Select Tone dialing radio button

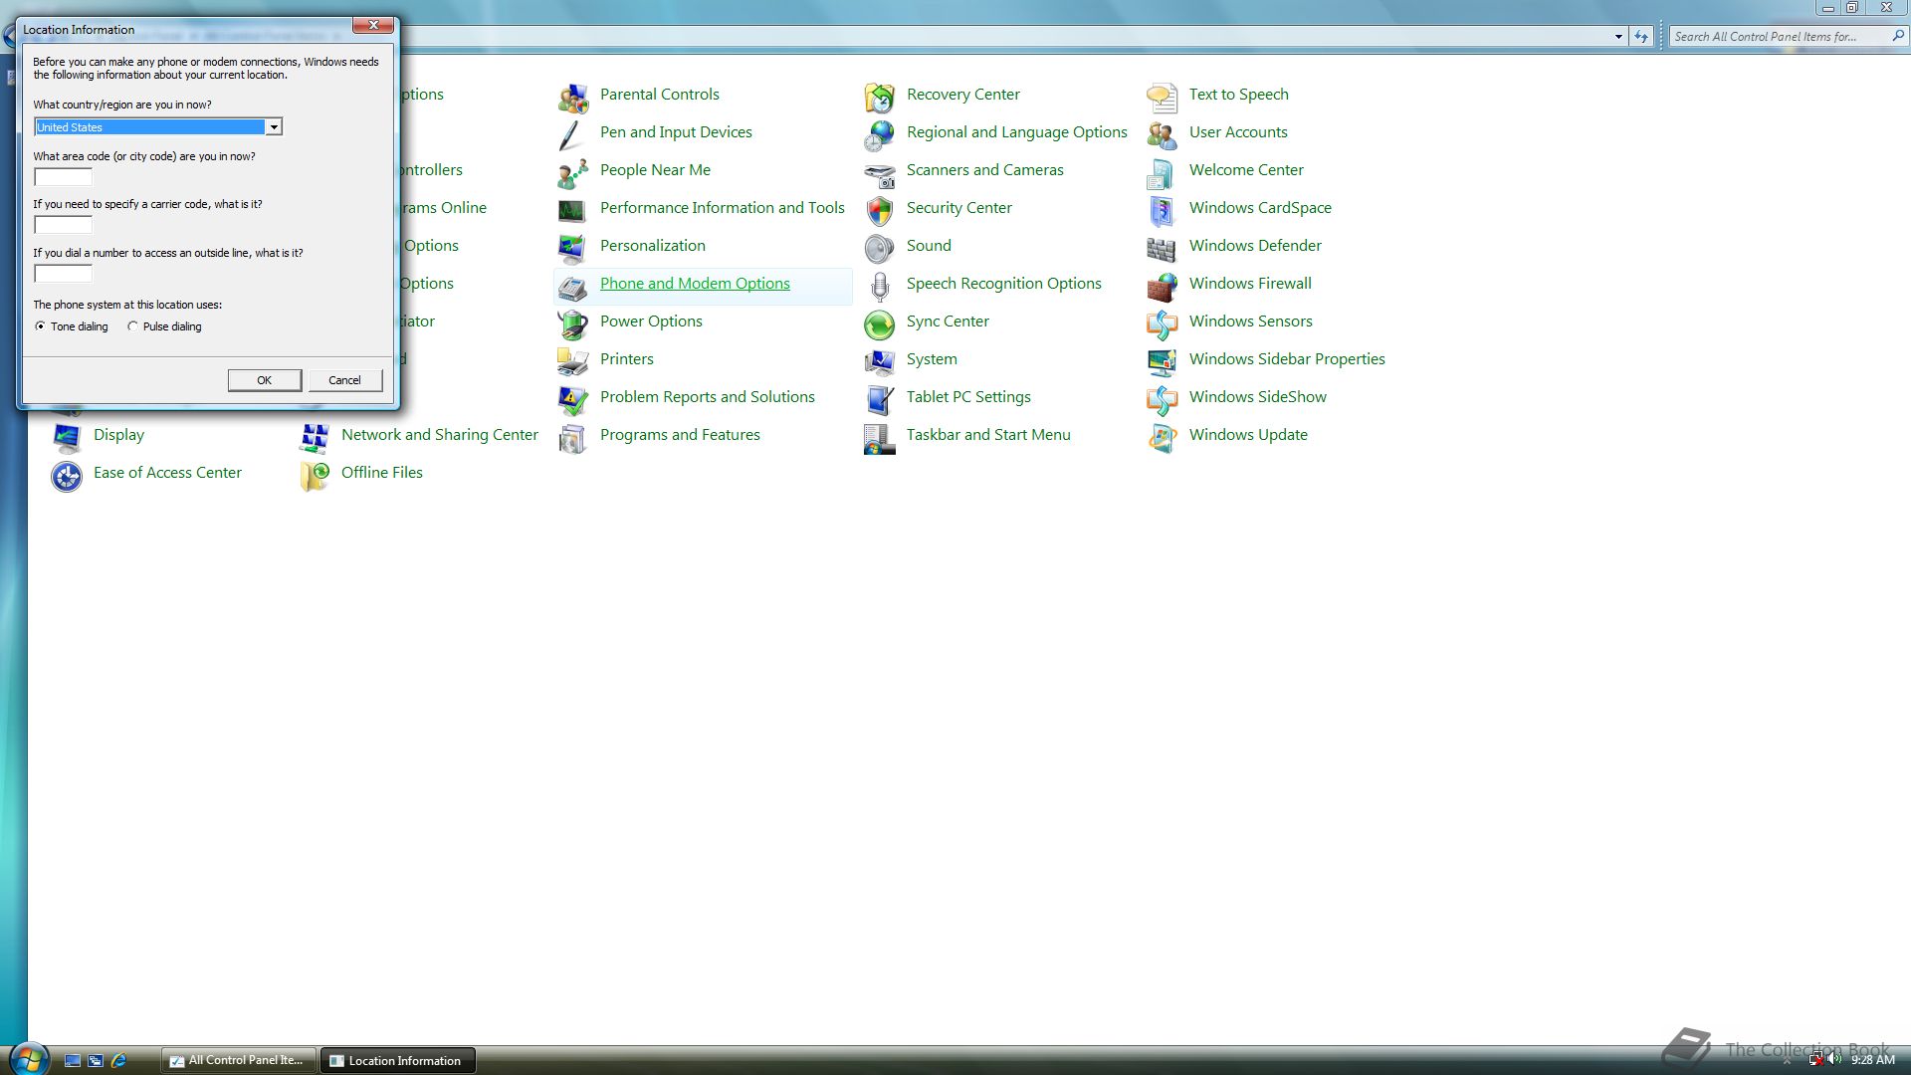tap(40, 326)
